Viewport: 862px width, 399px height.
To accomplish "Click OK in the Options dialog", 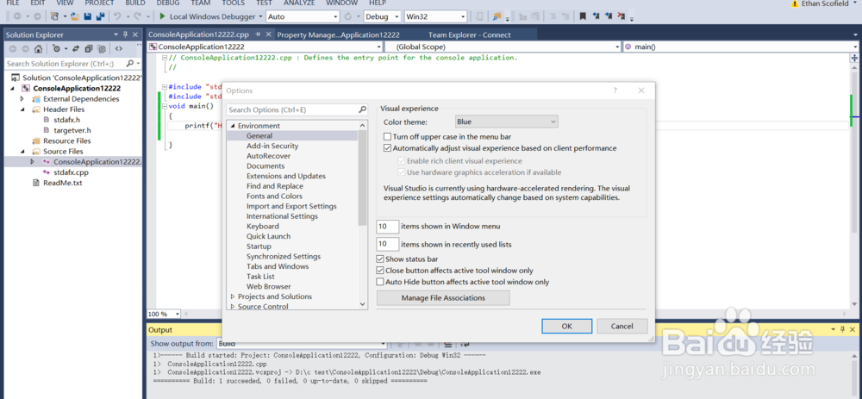I will coord(567,326).
